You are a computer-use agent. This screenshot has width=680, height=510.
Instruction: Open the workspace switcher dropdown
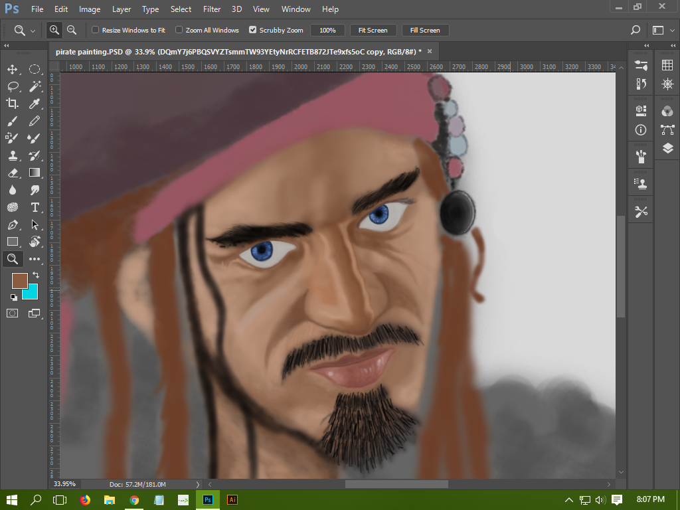[x=658, y=30]
